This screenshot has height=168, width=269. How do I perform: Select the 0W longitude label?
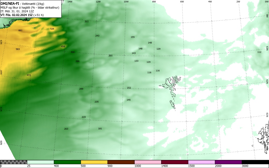coord(267,2)
